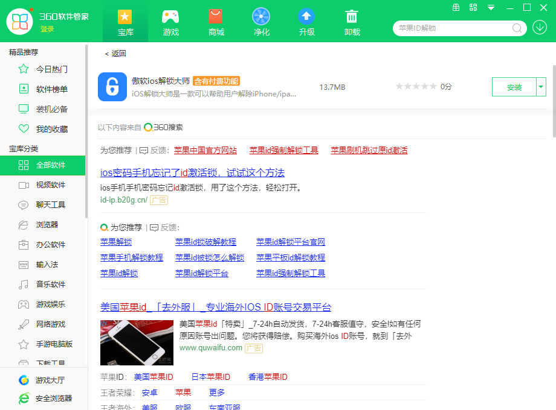This screenshot has height=410, width=556.
Task: Open the download manager circular arrow icon
Action: [x=539, y=28]
